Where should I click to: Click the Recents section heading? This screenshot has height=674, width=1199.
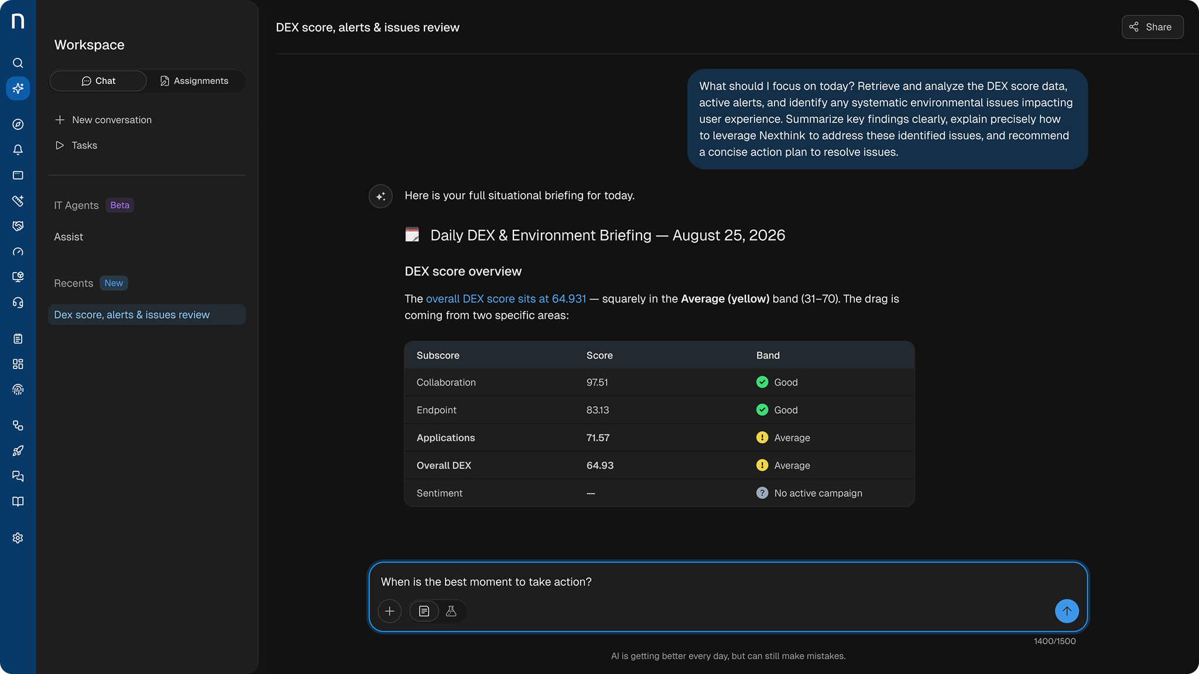pyautogui.click(x=73, y=283)
